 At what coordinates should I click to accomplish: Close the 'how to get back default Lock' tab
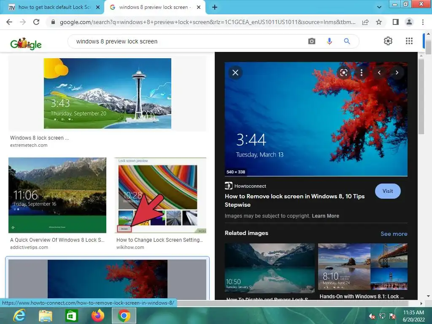tap(98, 8)
